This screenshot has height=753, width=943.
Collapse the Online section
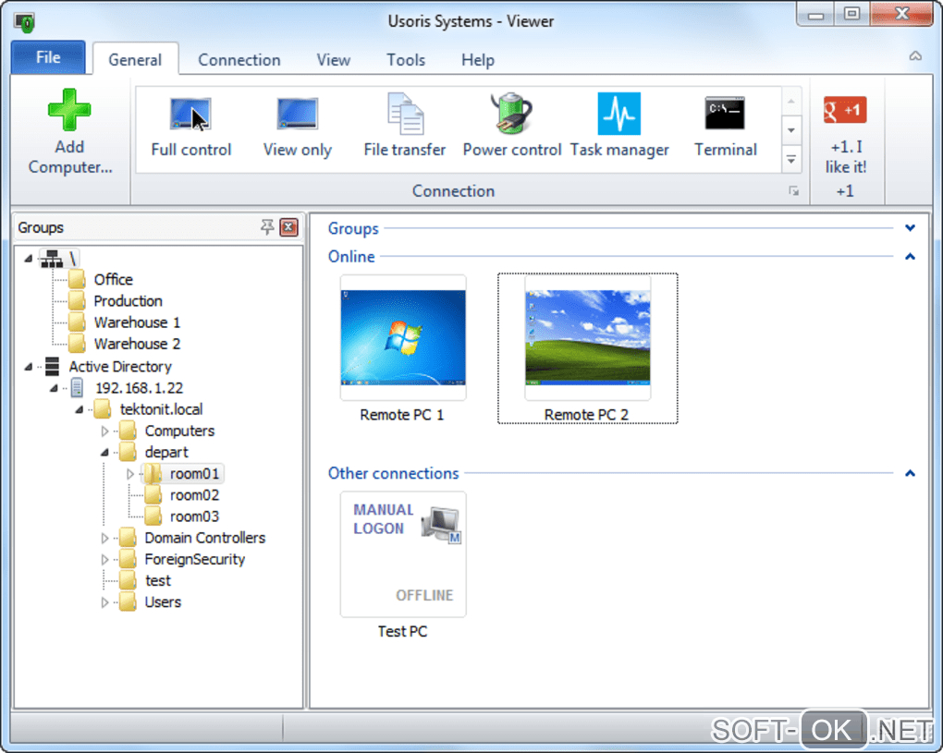point(910,257)
